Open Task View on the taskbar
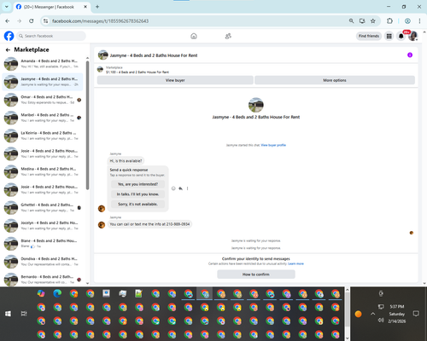Screen dimensions: 427x341 (24, 314)
